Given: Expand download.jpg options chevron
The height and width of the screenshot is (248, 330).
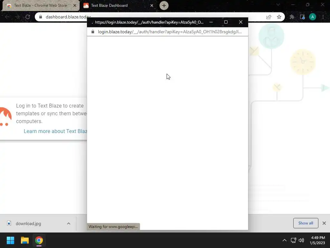Looking at the screenshot, I should coord(69,223).
